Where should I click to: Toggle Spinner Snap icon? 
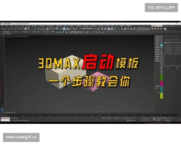[x=76, y=29]
